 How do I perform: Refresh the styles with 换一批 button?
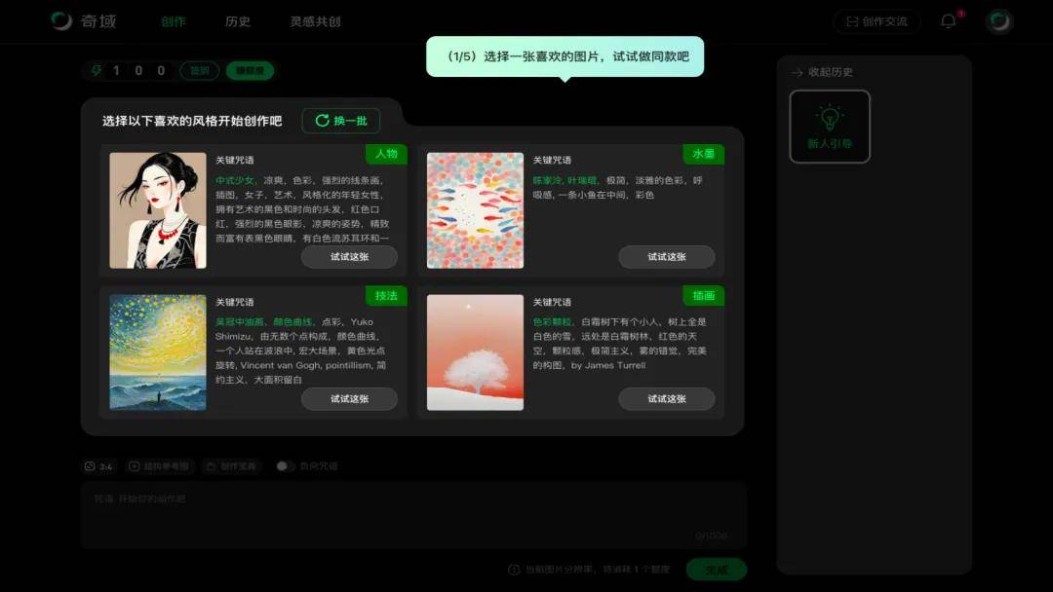tap(340, 121)
